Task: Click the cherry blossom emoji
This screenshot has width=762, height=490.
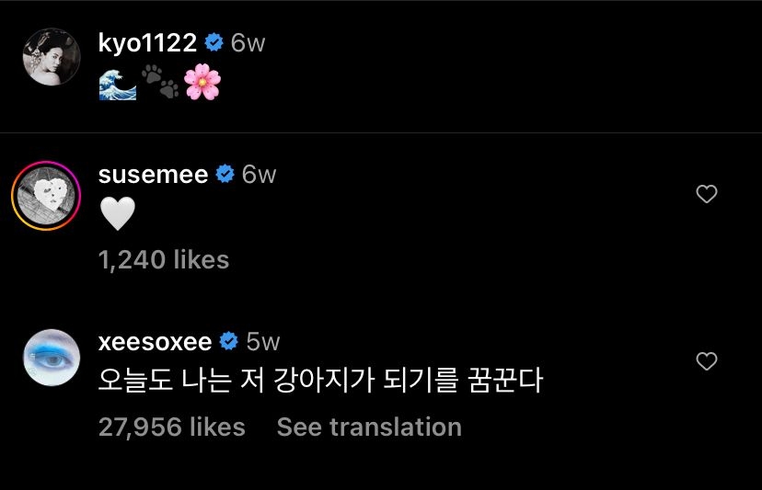Action: pos(201,84)
